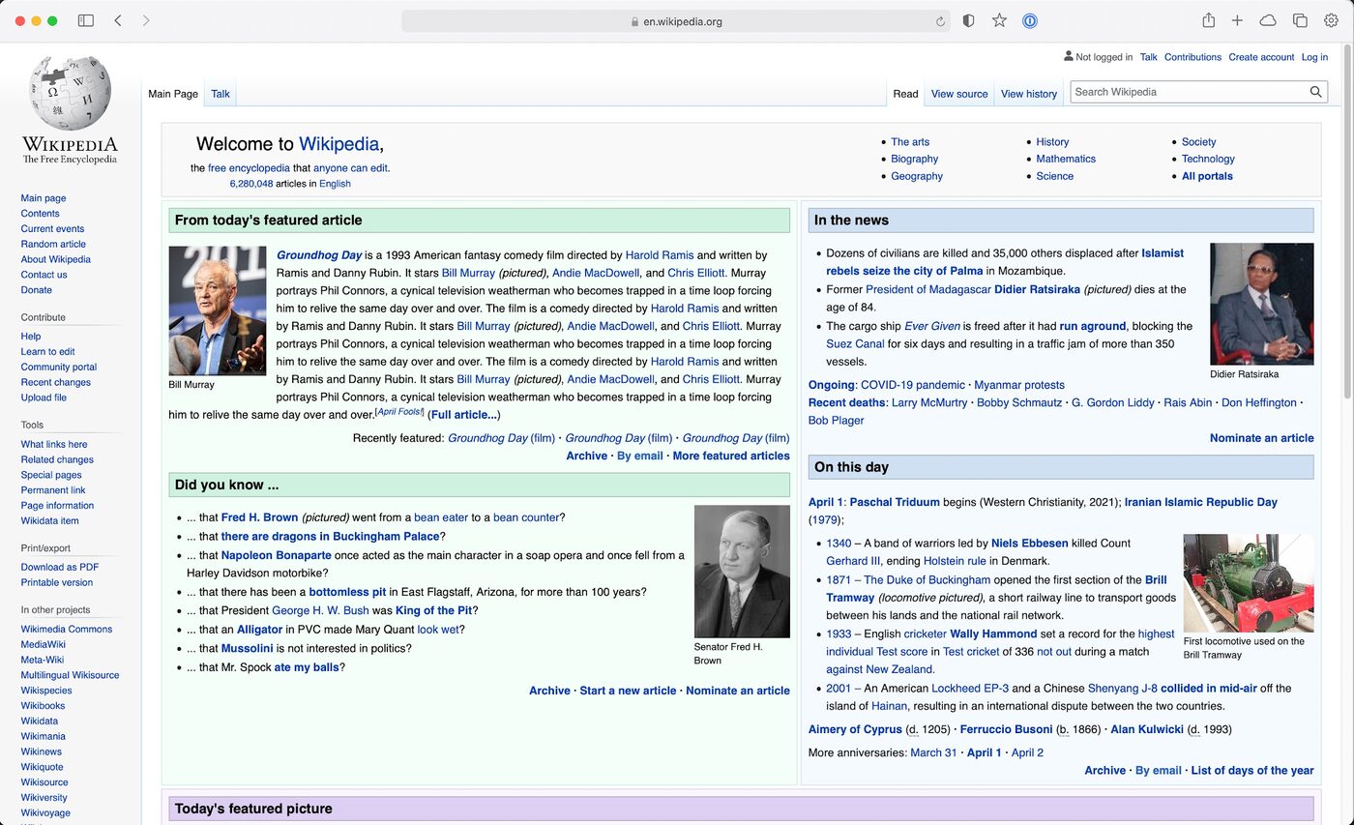Open the Donate sidebar link
This screenshot has width=1354, height=825.
point(37,289)
